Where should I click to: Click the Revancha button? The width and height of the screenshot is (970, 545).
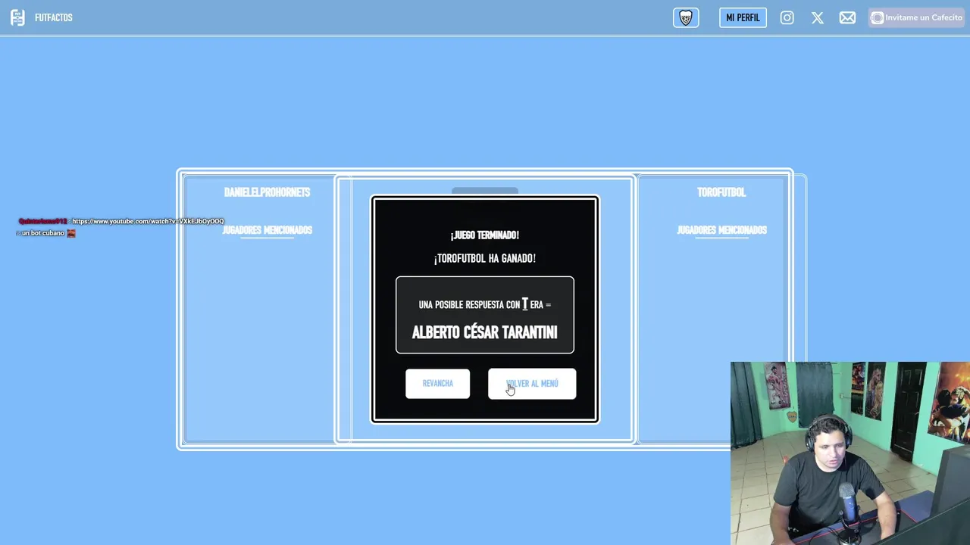[x=437, y=384]
